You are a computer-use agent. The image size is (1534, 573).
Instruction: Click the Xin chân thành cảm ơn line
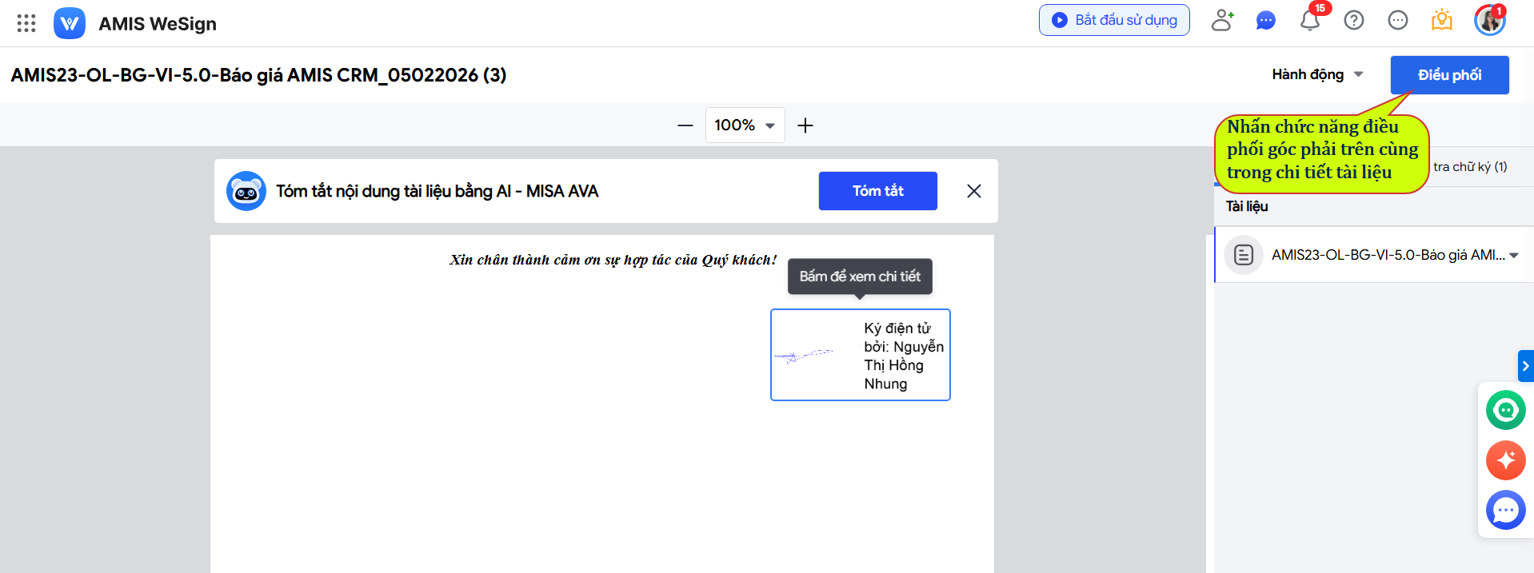click(613, 260)
